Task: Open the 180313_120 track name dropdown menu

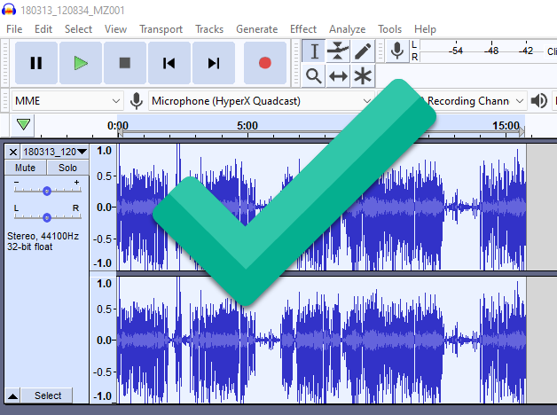Action: [x=55, y=152]
